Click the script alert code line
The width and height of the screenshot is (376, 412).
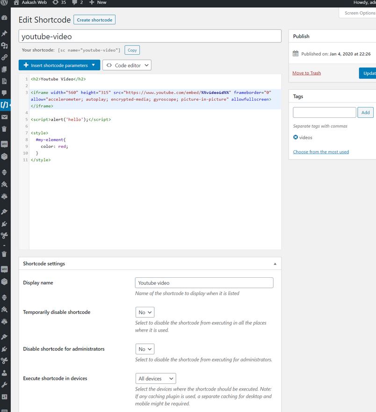click(x=71, y=119)
